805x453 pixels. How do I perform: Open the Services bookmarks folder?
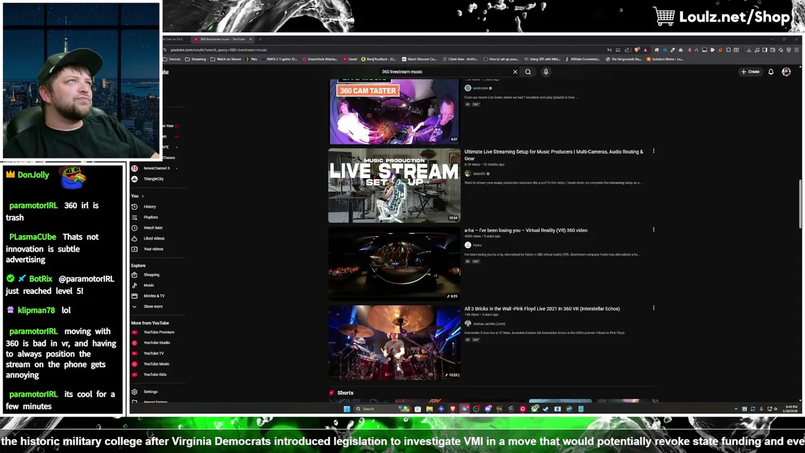(172, 59)
